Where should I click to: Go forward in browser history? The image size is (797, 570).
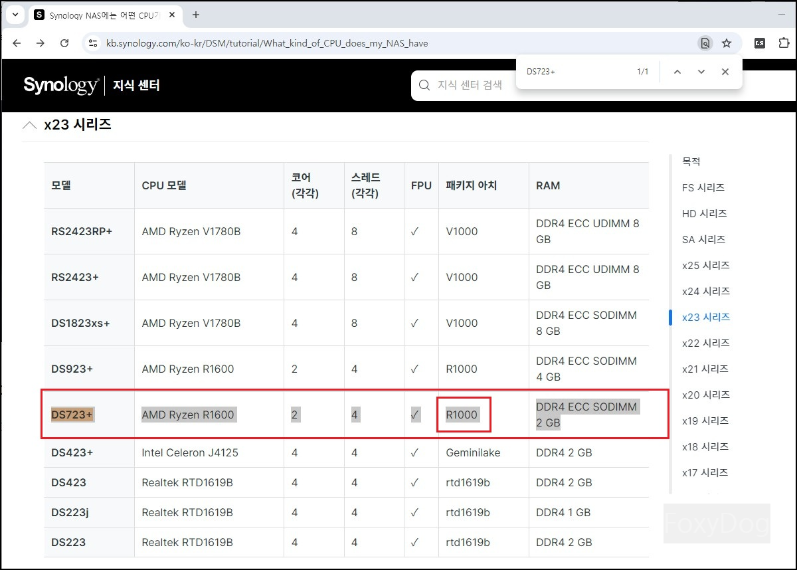[x=41, y=43]
